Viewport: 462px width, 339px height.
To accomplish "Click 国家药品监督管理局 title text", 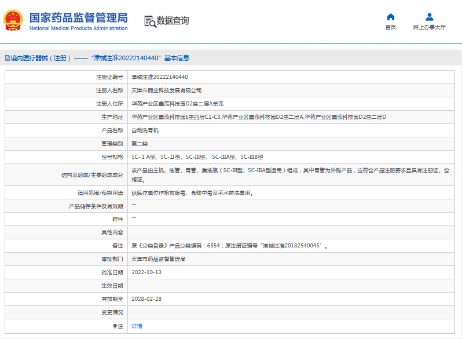I will coord(78,18).
